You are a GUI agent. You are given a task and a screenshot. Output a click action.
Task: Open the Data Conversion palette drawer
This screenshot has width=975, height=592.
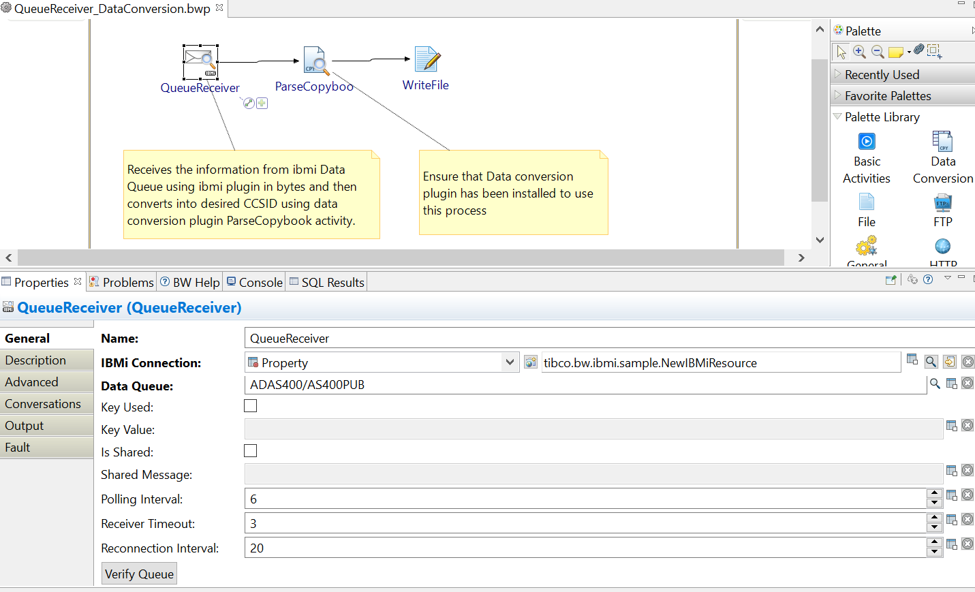[943, 159]
